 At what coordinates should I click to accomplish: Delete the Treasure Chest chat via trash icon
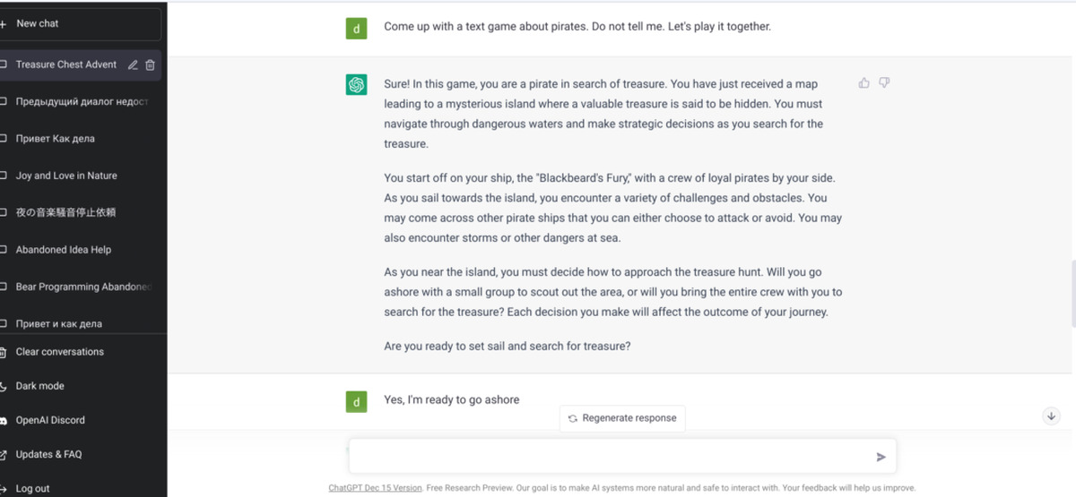(x=150, y=64)
